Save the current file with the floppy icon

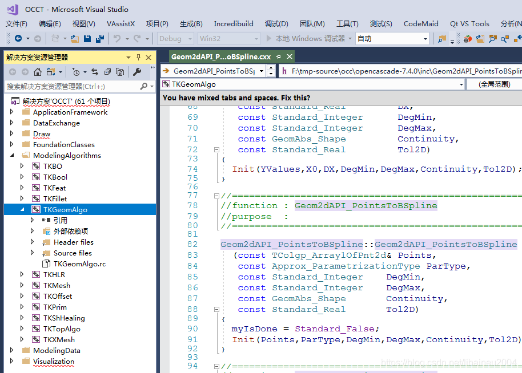coord(87,39)
